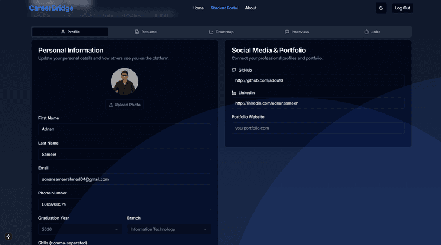Screen dimensions: 441x245
Task: Click the Jobs tab briefcase icon
Action: pyautogui.click(x=366, y=32)
